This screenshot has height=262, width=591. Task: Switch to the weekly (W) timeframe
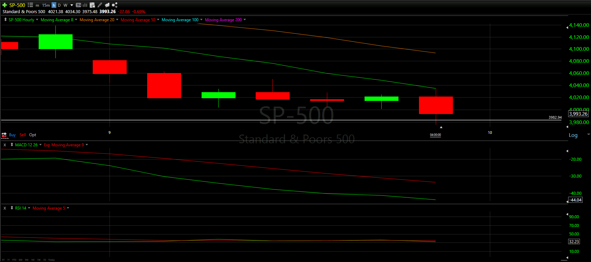65,5
